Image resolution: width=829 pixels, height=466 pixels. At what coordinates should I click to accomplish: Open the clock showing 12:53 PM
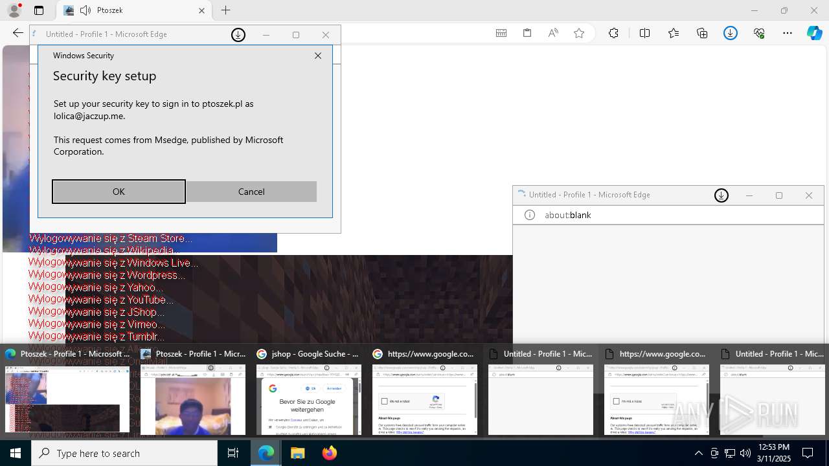coord(773,453)
